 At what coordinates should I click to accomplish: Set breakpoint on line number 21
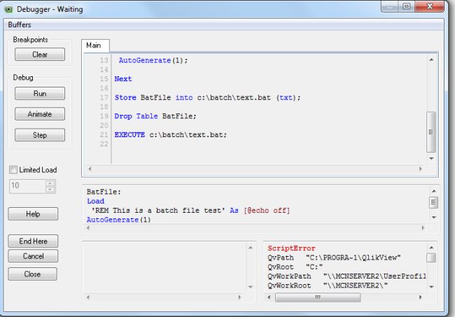104,134
